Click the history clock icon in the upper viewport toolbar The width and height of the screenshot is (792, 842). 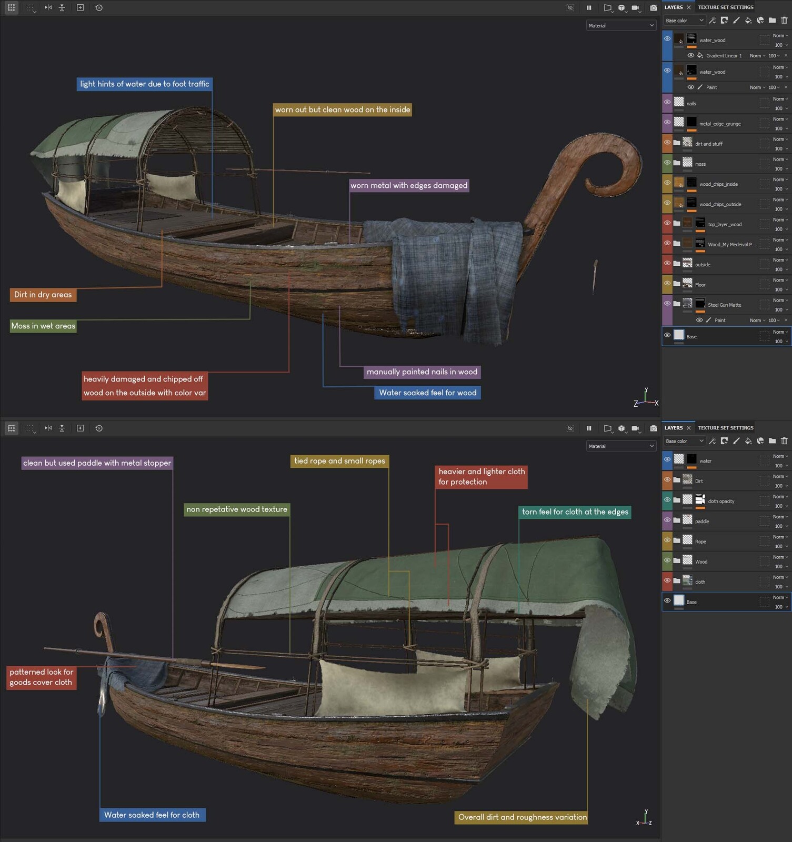point(99,8)
